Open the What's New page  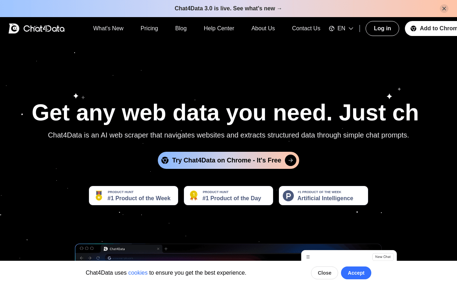coord(108,28)
